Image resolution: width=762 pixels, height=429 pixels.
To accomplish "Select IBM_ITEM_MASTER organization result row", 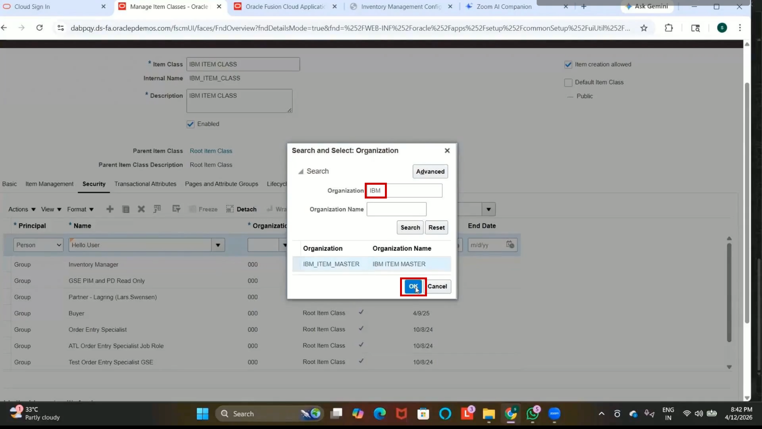I will click(x=371, y=264).
